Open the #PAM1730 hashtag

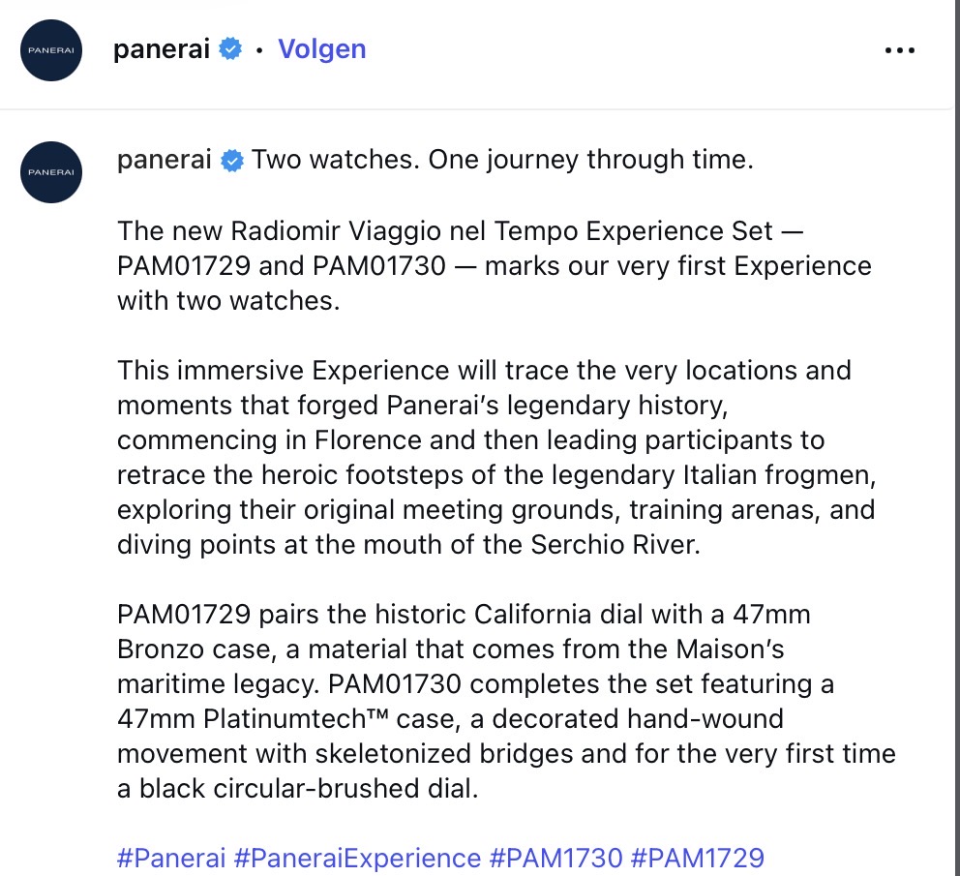tap(555, 857)
